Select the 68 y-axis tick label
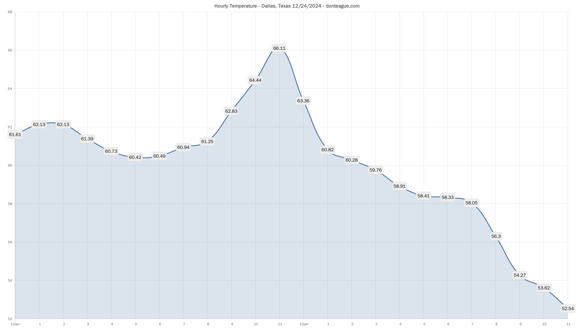Image resolution: width=583 pixels, height=328 pixels. coord(10,12)
